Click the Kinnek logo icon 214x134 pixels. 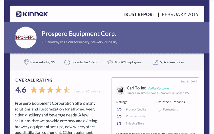click(19, 14)
